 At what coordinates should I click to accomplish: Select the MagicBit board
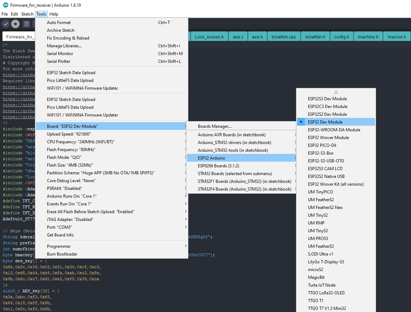point(336,277)
